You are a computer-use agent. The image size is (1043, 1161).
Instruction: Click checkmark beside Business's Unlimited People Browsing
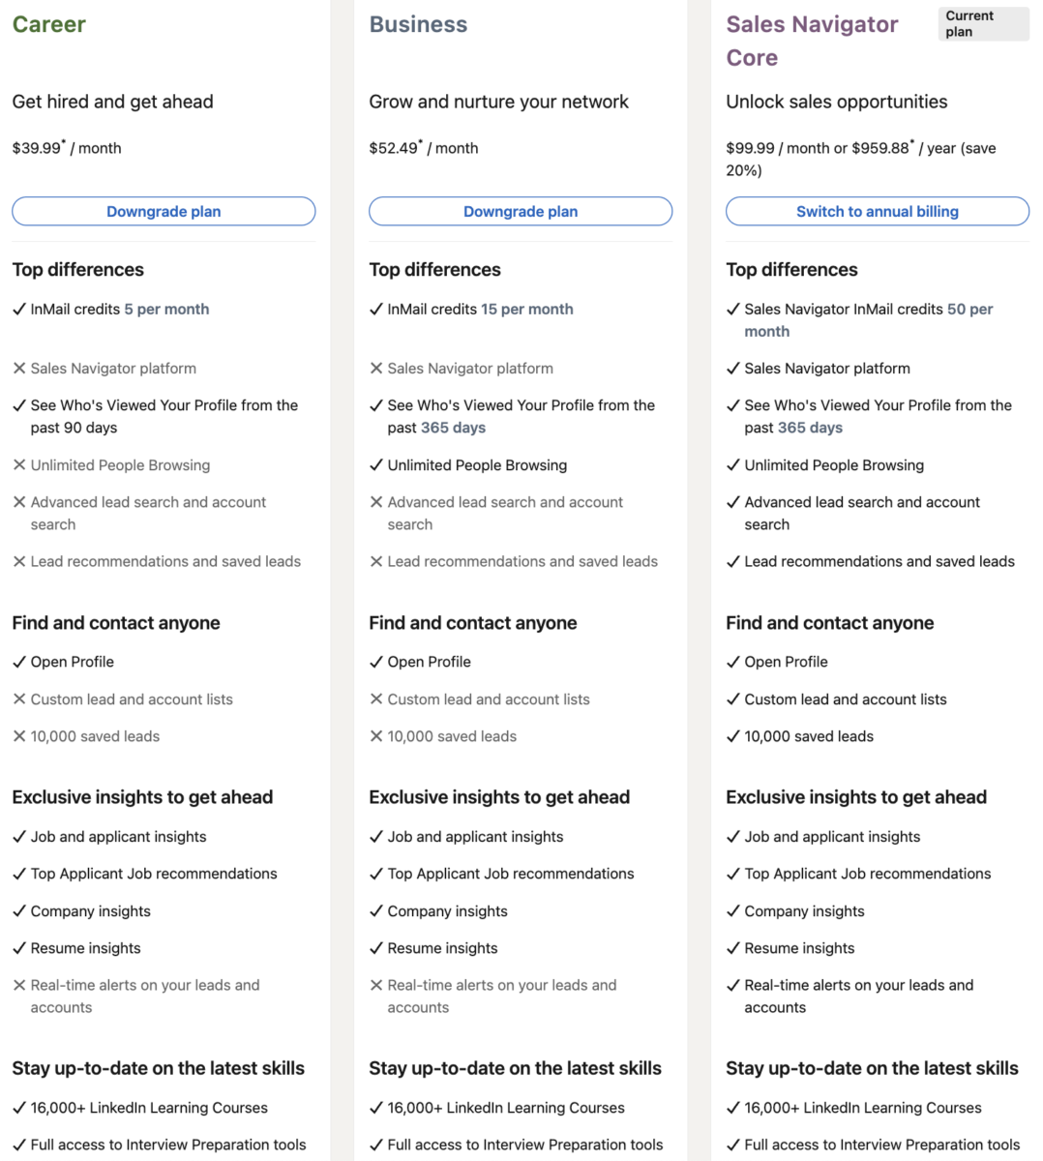pos(376,465)
